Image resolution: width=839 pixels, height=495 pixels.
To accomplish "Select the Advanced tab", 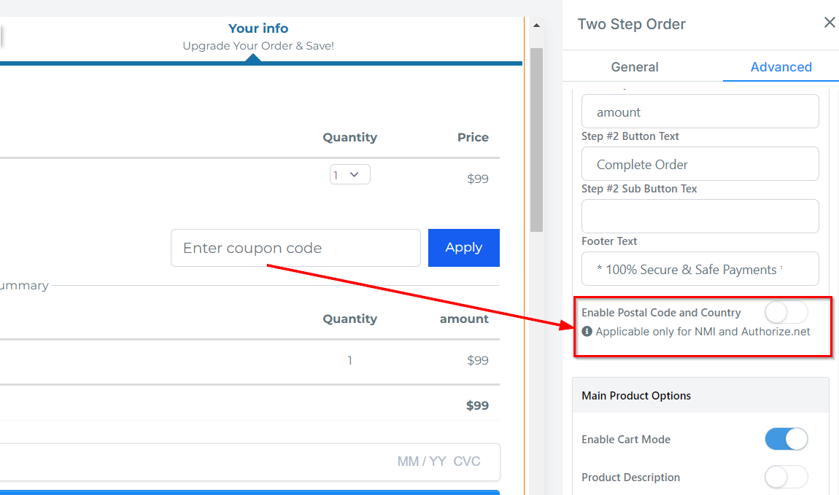I will 781,67.
